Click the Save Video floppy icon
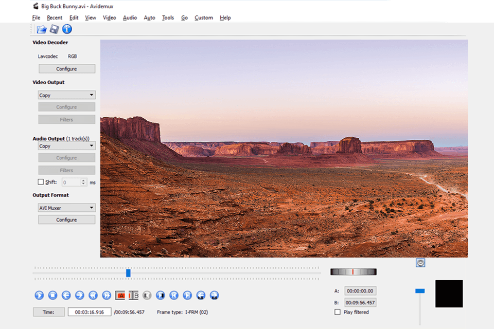Screen dimensions: 494x329 [54, 29]
